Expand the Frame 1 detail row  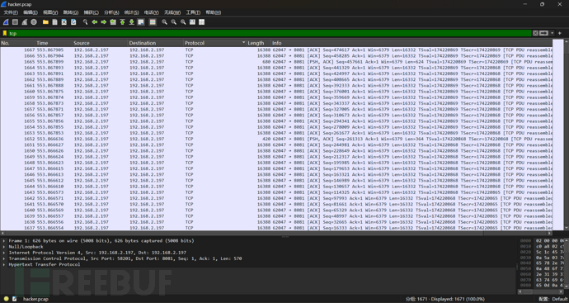pyautogui.click(x=4, y=240)
